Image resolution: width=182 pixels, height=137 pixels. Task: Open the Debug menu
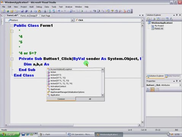[x=39, y=7]
